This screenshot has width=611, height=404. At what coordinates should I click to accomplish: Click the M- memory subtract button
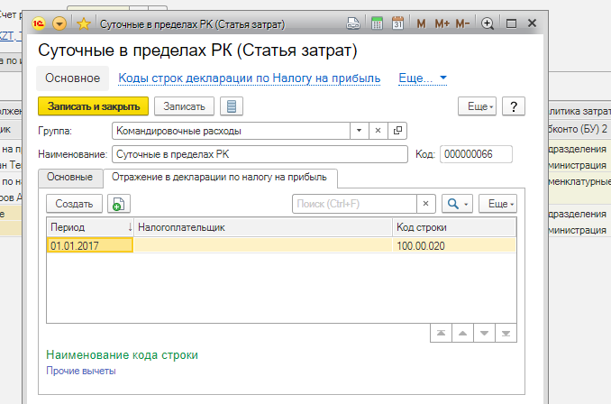462,23
